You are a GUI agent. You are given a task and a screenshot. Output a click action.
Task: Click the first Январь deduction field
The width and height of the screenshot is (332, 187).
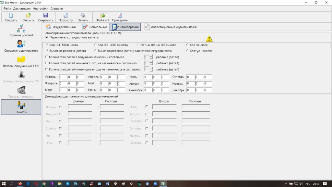point(63,77)
